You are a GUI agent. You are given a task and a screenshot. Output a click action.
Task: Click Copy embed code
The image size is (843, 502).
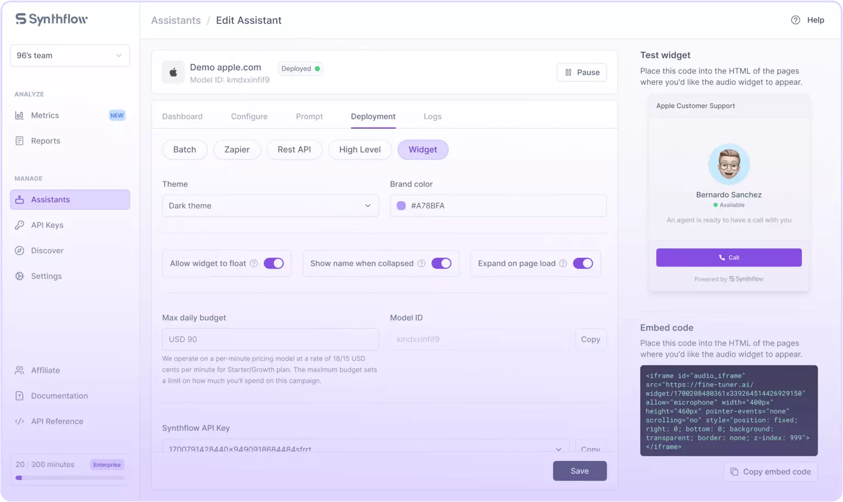coord(770,471)
